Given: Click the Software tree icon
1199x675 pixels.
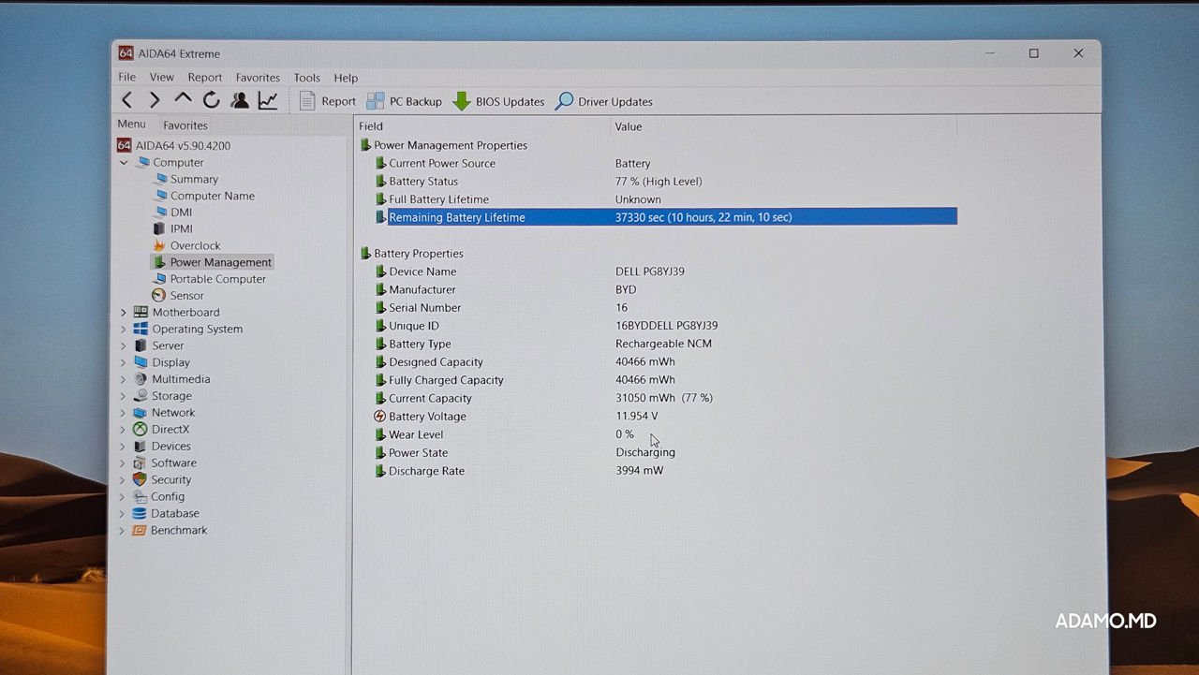Looking at the screenshot, I should 140,462.
